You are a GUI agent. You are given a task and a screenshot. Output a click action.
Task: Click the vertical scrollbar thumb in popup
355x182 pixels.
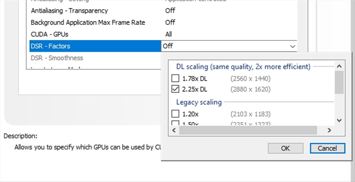[x=339, y=82]
